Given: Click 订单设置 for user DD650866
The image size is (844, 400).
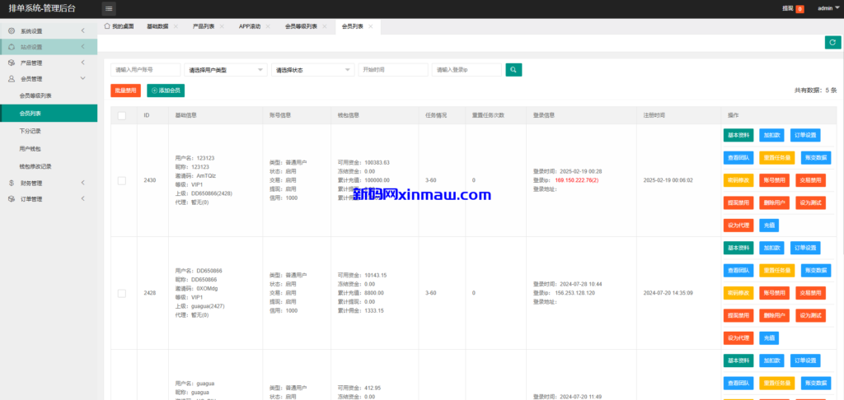Looking at the screenshot, I should click(x=805, y=248).
